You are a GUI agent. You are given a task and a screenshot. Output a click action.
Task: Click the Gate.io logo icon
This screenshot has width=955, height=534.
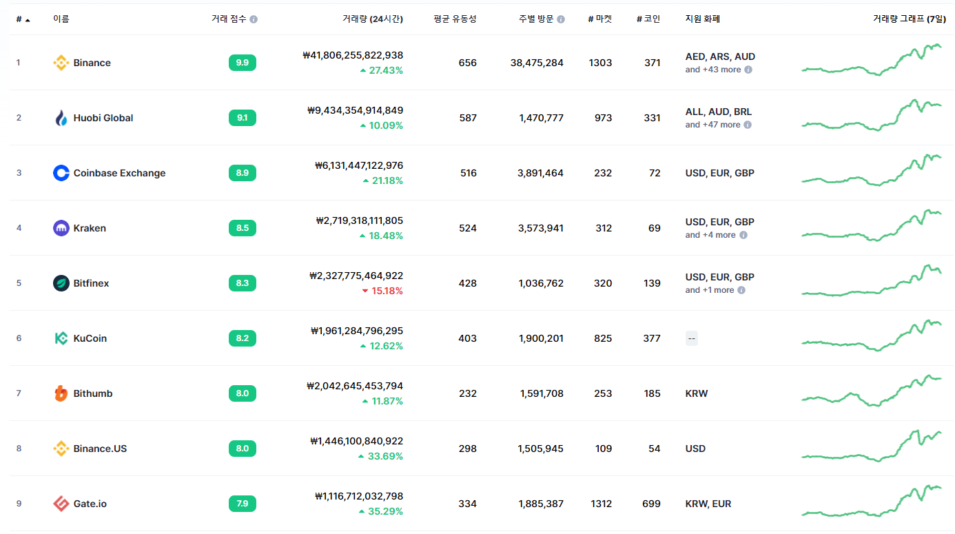61,504
